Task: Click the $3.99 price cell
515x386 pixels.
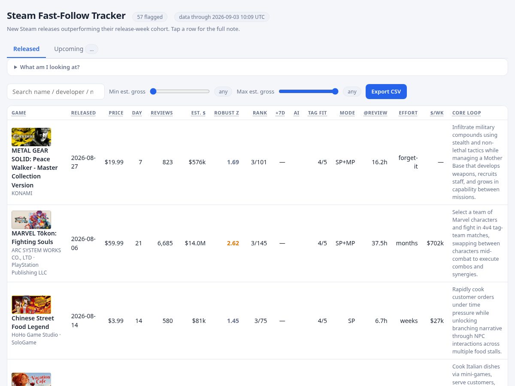Action: (x=116, y=321)
